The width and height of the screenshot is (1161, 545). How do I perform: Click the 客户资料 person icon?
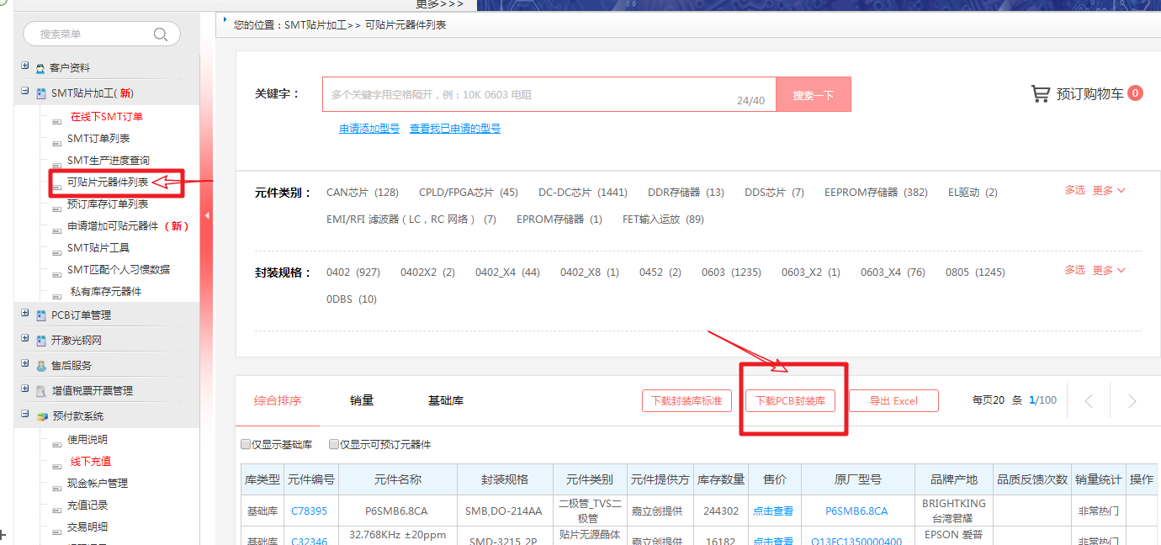[x=40, y=68]
